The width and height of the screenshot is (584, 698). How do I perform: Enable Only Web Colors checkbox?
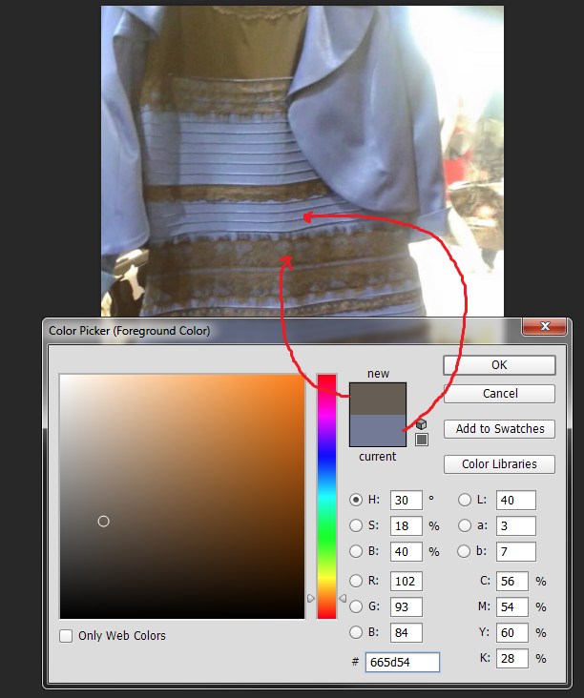pyautogui.click(x=66, y=636)
